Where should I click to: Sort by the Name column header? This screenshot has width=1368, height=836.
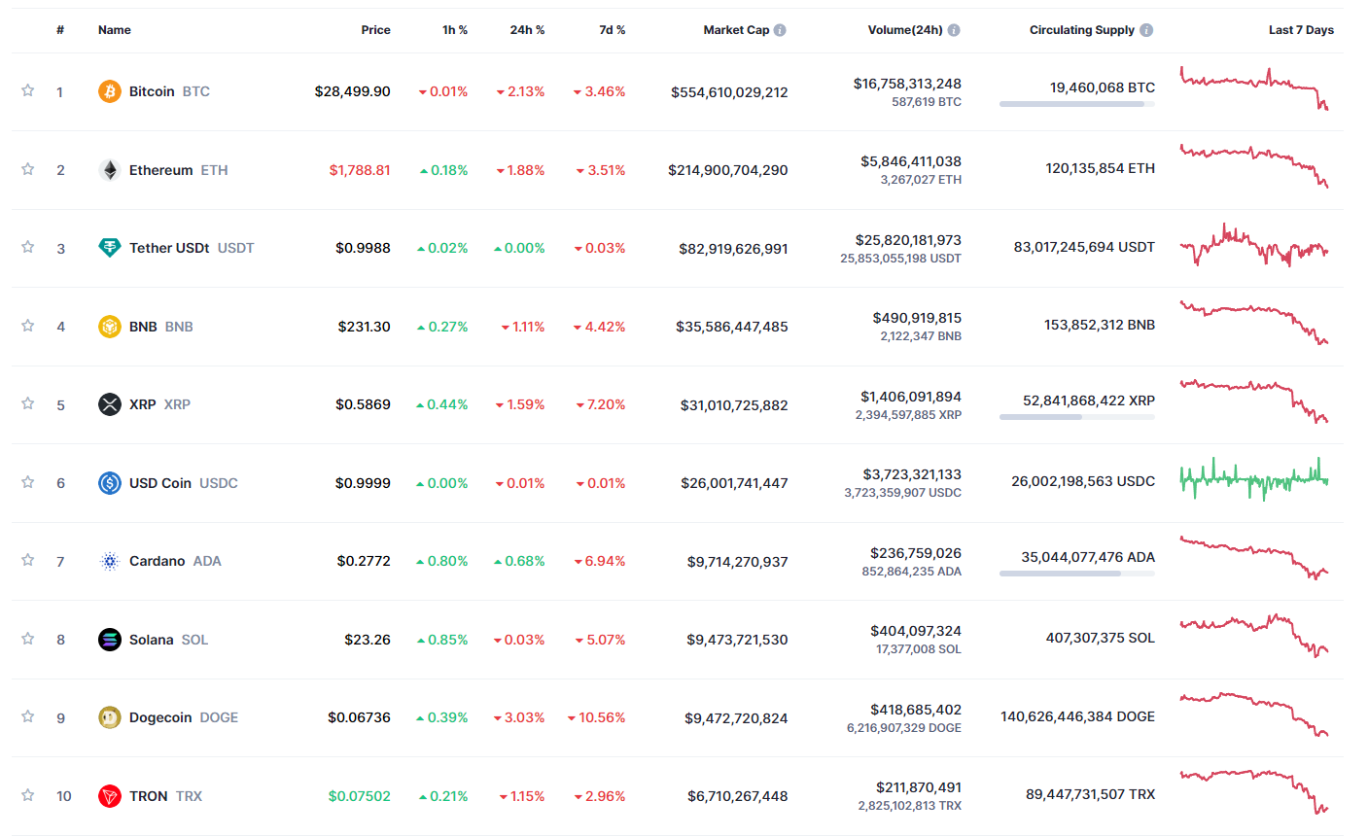point(115,30)
